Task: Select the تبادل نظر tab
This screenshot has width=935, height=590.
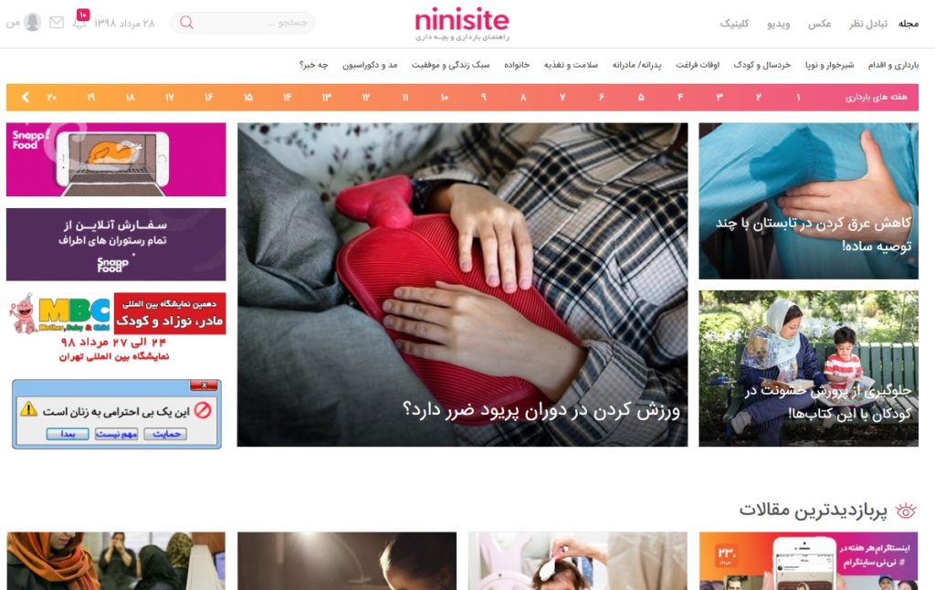Action: (867, 23)
